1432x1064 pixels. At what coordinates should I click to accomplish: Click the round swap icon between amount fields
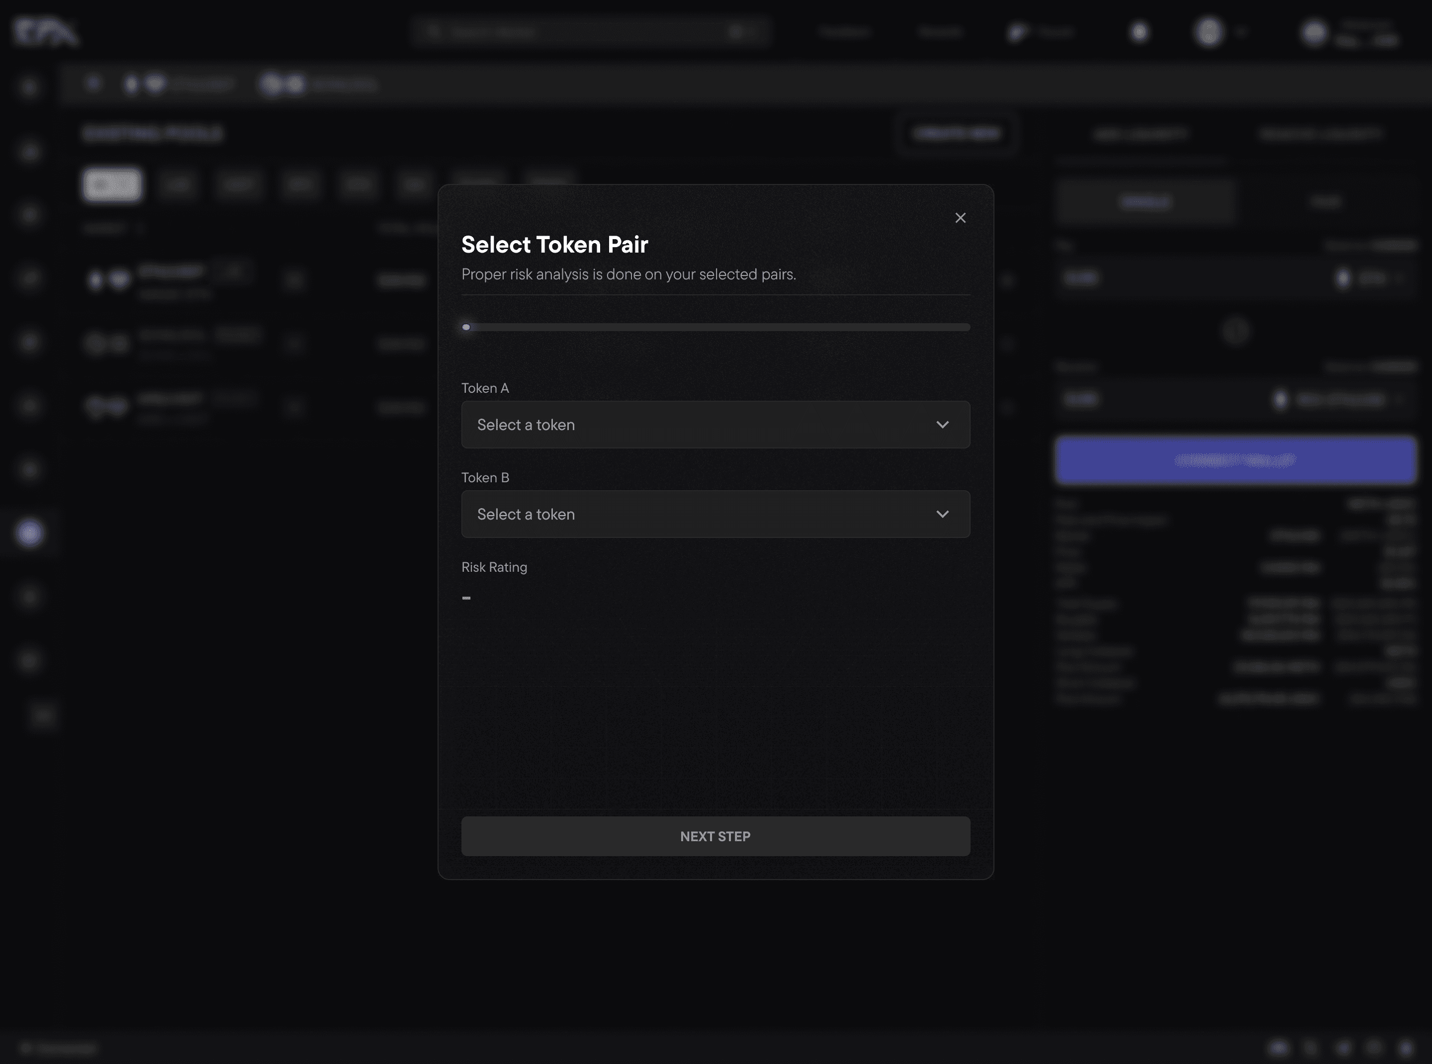click(x=1235, y=332)
